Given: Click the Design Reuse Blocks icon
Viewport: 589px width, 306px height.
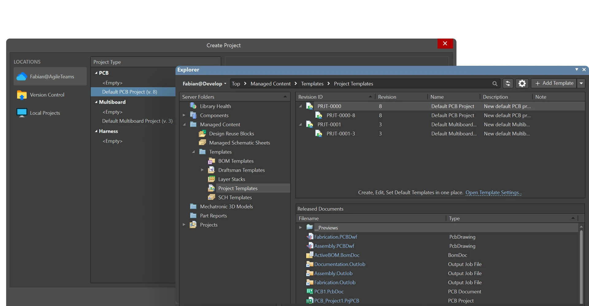Looking at the screenshot, I should [x=202, y=133].
